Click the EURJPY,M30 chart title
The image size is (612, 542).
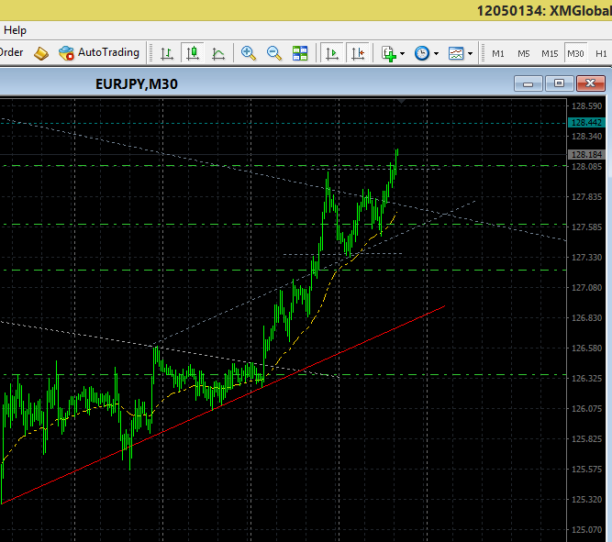137,83
